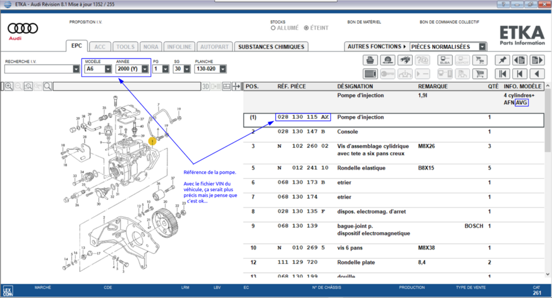552x298 pixels.
Task: Click the single-bar previous arrow icon
Action: (520, 74)
